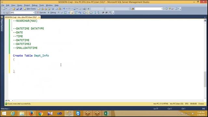Screen dimensions: 208x117
Task: Expand the Undo history dropdown arrow
Action: [67, 9]
